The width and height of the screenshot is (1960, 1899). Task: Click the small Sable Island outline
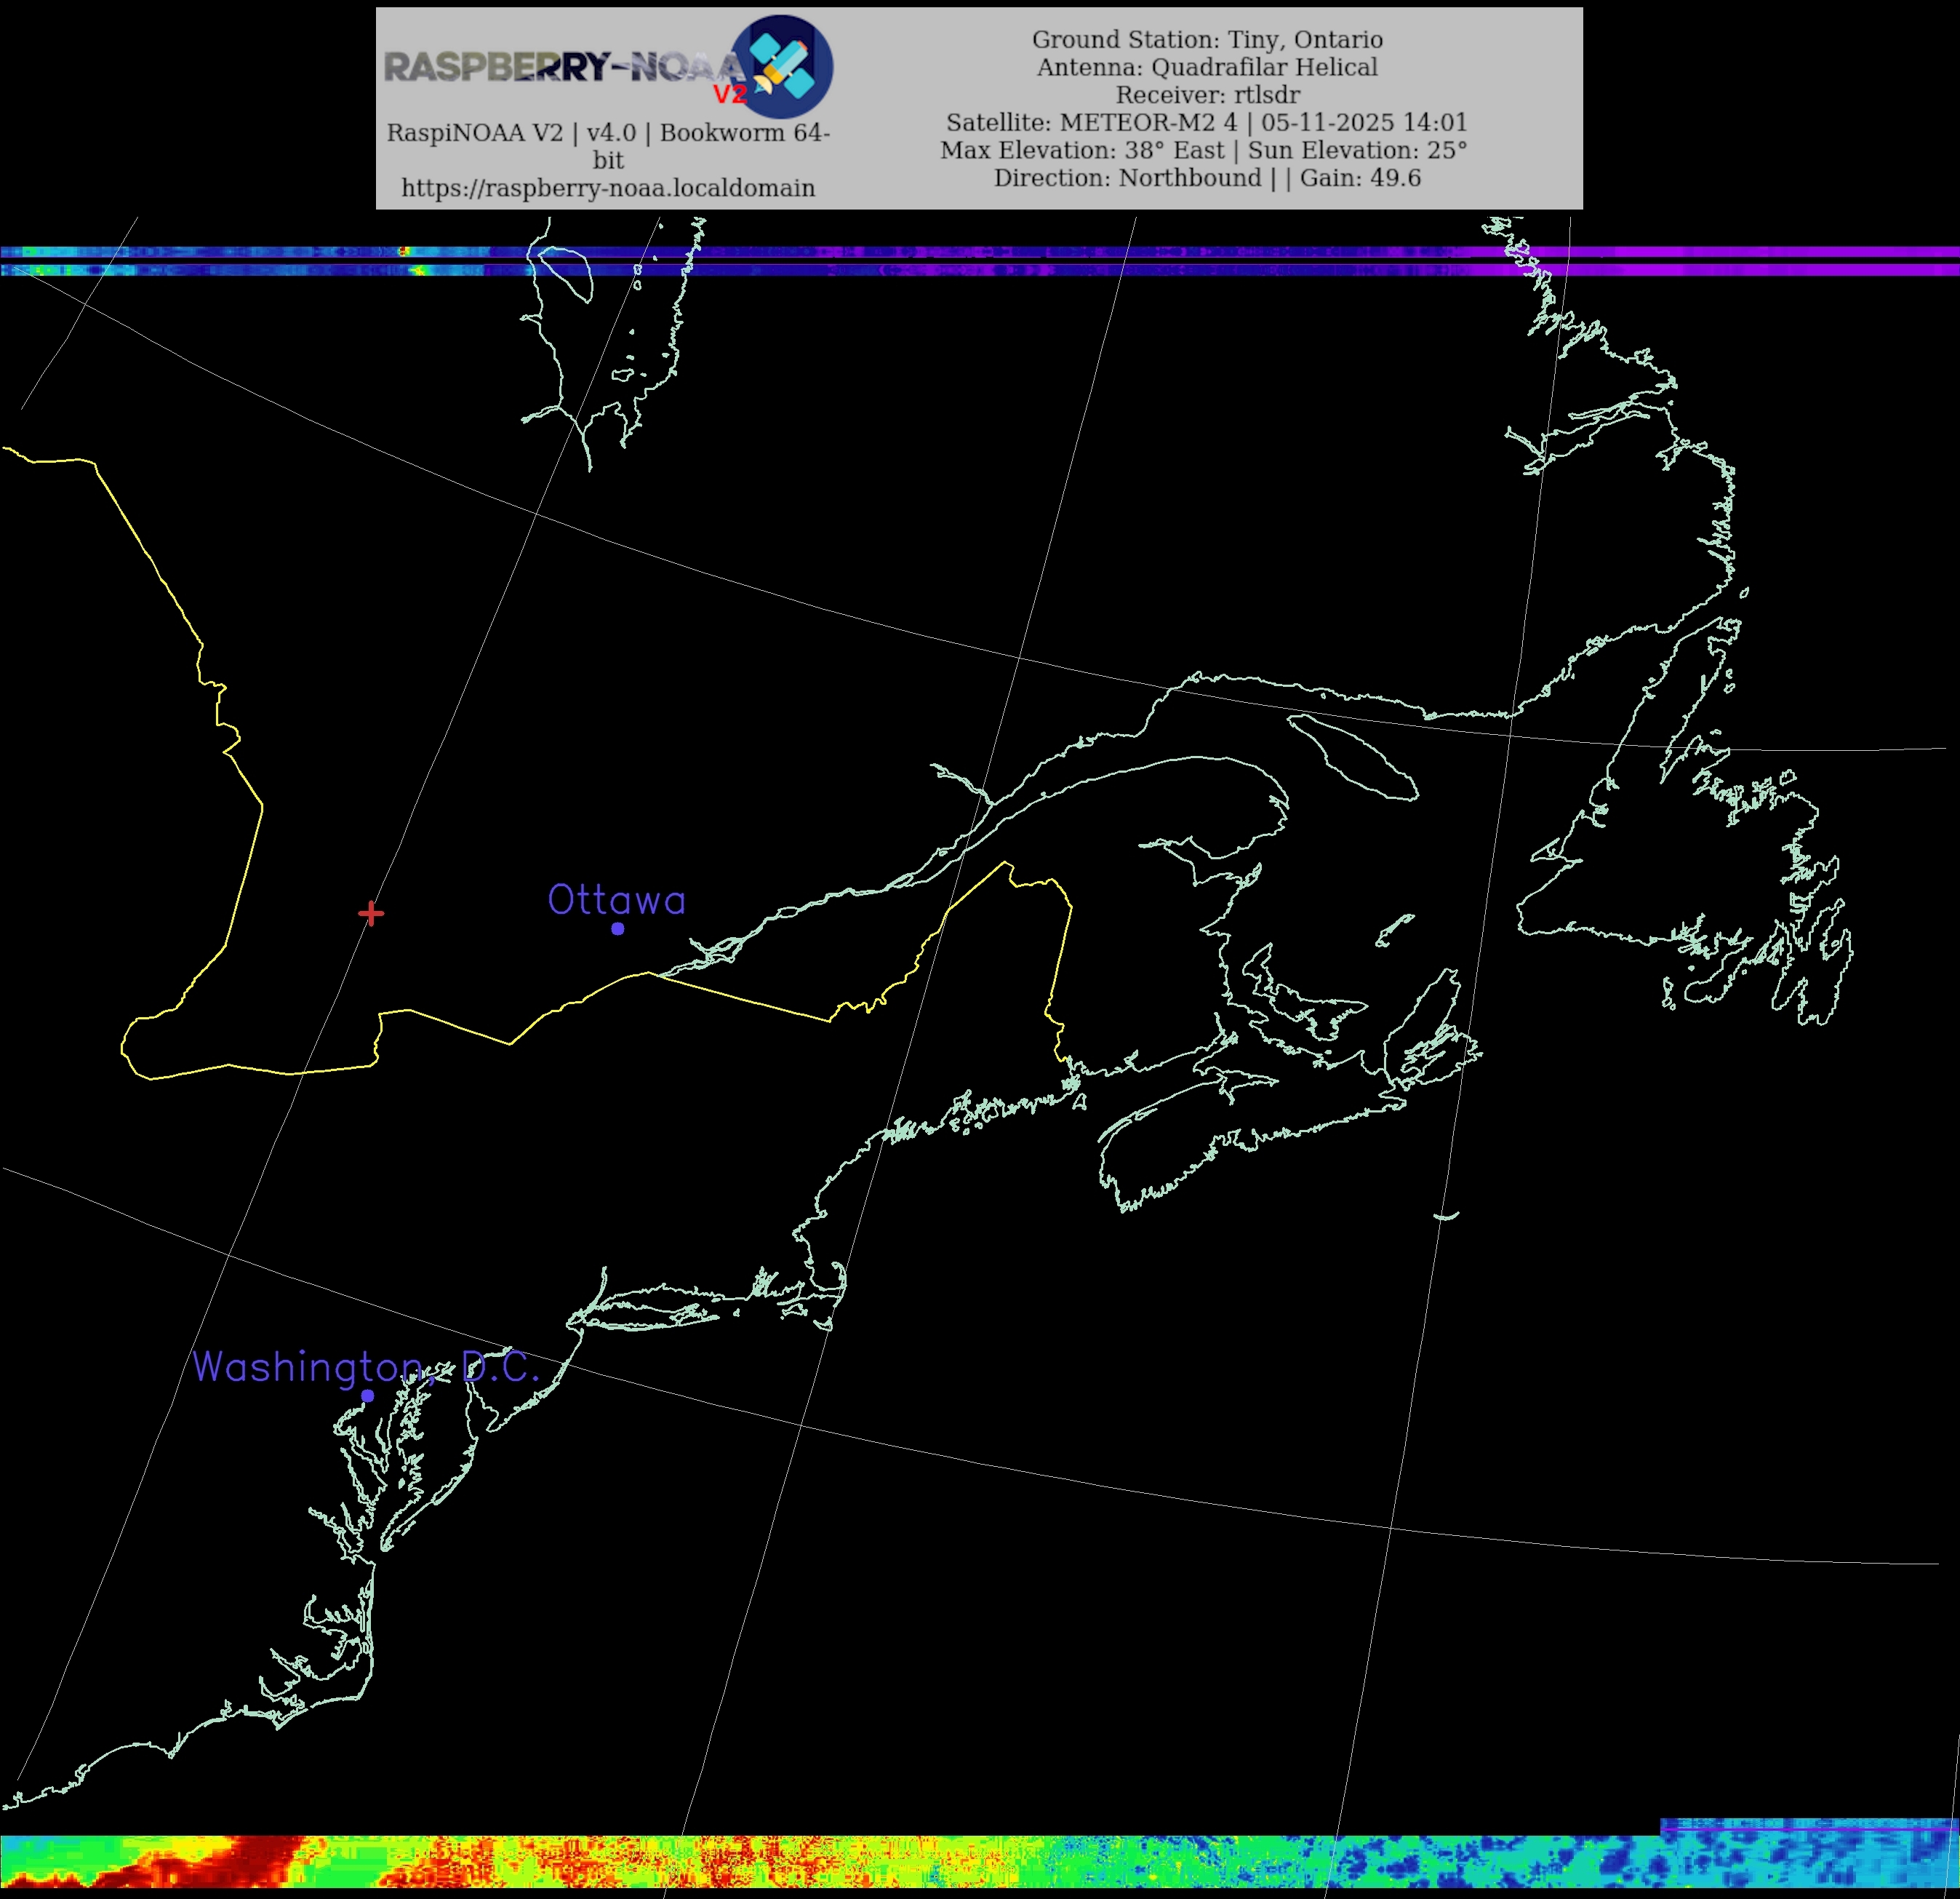(x=1446, y=1217)
